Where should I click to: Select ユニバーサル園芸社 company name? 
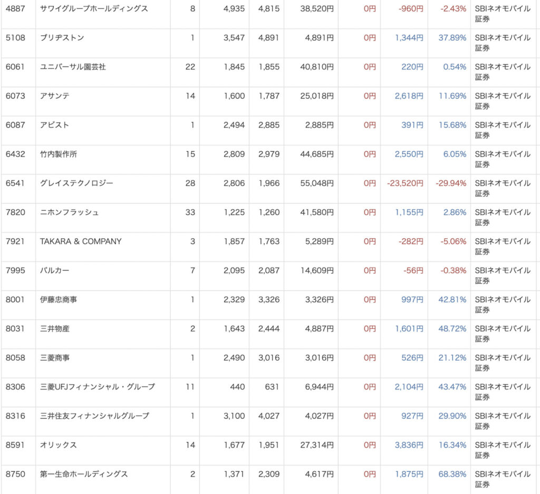(73, 67)
